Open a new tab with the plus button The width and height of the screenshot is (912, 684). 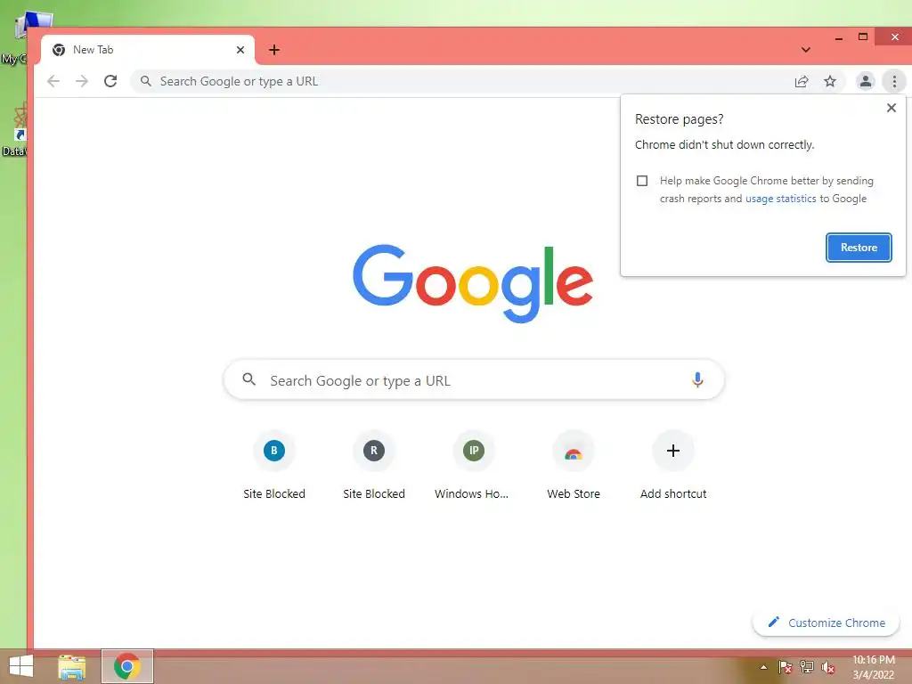(274, 50)
